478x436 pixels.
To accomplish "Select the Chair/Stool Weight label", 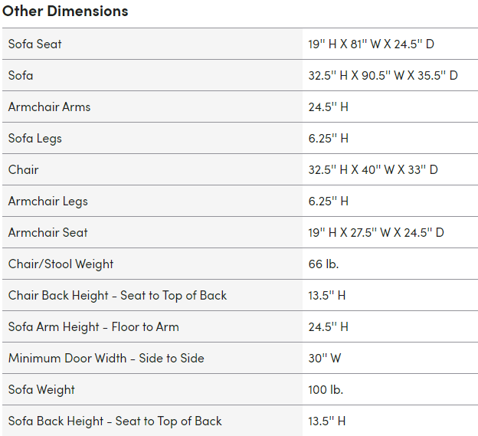I will click(61, 264).
